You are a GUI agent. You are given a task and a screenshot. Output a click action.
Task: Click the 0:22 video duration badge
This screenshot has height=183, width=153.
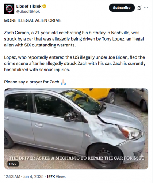pos(13,164)
